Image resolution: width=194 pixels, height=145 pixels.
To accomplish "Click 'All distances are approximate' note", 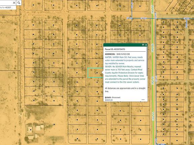I will point(125,90).
